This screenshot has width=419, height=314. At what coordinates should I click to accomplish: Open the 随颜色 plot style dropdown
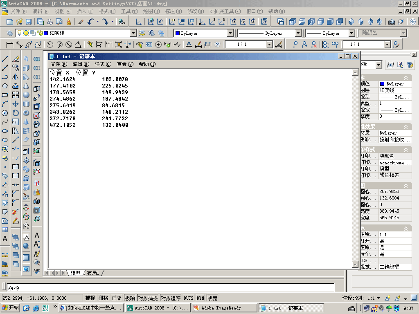point(403,33)
